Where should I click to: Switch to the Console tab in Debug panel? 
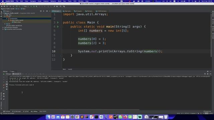[x=17, y=74]
